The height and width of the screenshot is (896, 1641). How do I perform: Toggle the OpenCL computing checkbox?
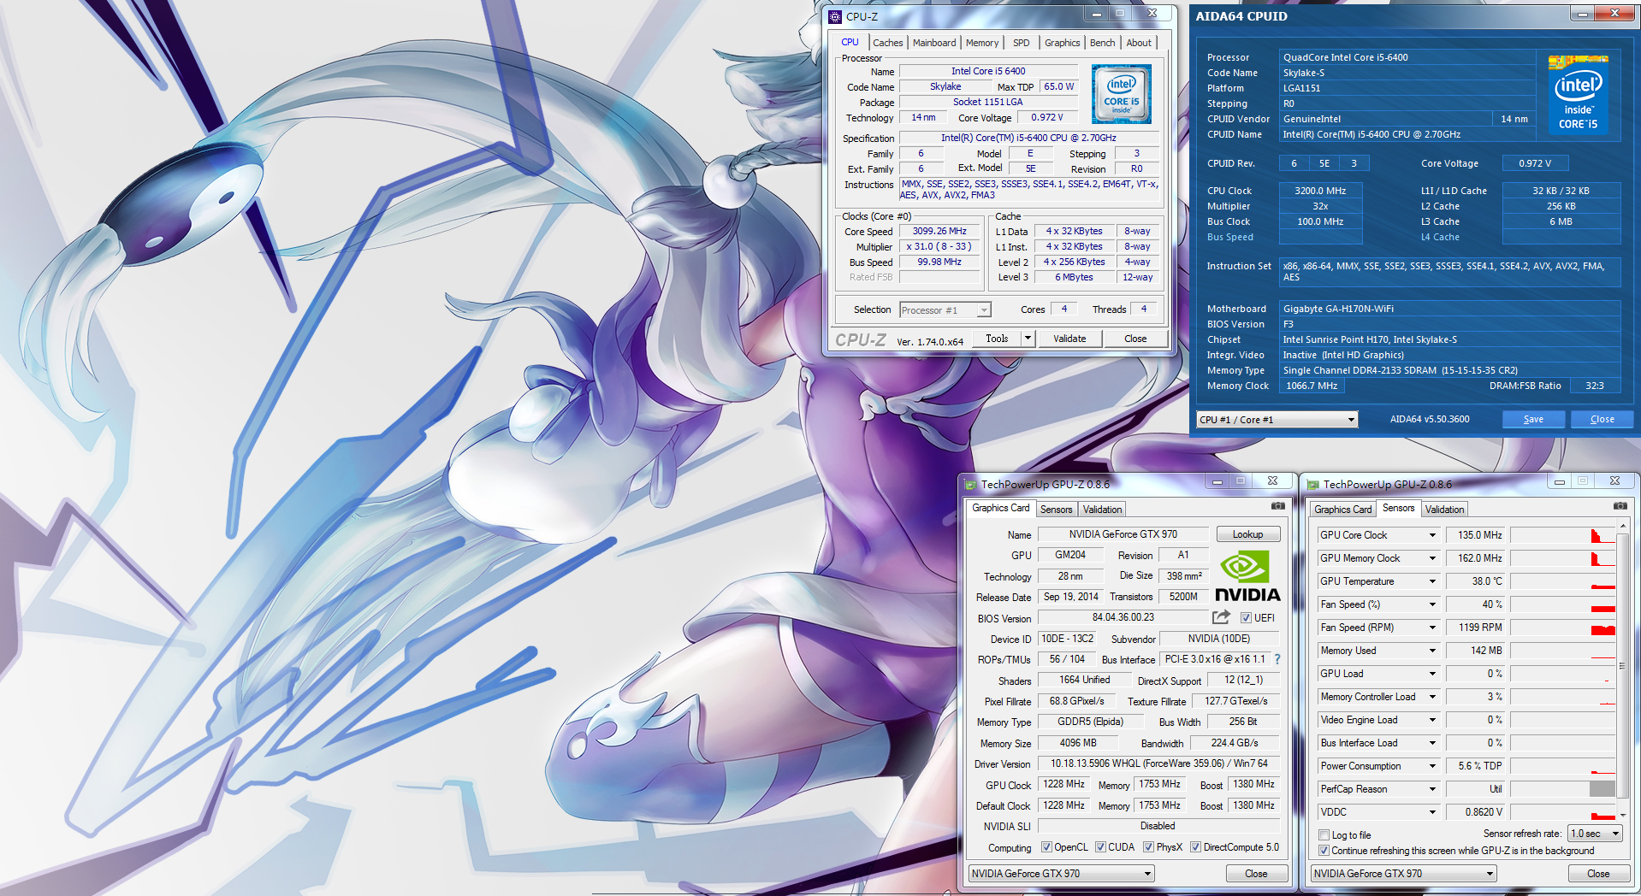pos(1046,847)
